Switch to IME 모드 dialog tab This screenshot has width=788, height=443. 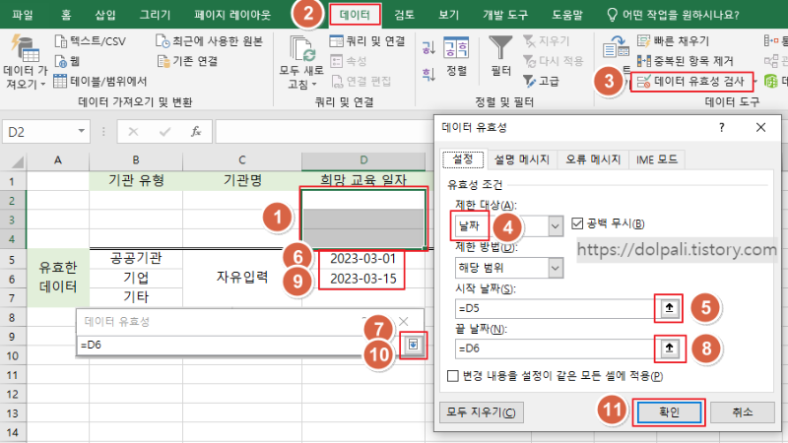pyautogui.click(x=657, y=159)
